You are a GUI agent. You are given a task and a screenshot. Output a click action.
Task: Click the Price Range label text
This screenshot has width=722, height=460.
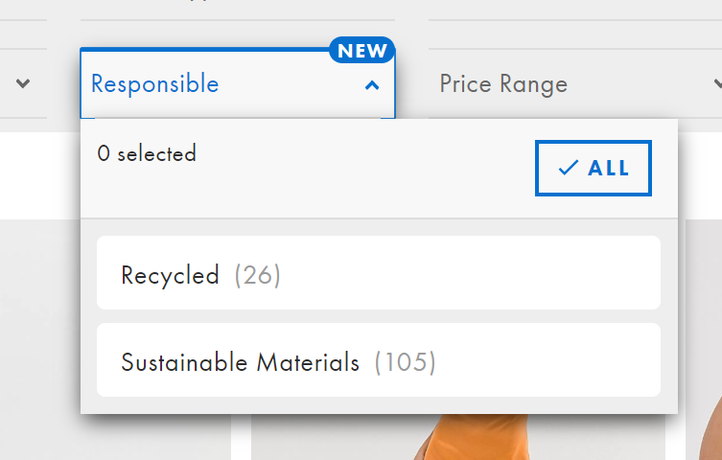point(503,84)
